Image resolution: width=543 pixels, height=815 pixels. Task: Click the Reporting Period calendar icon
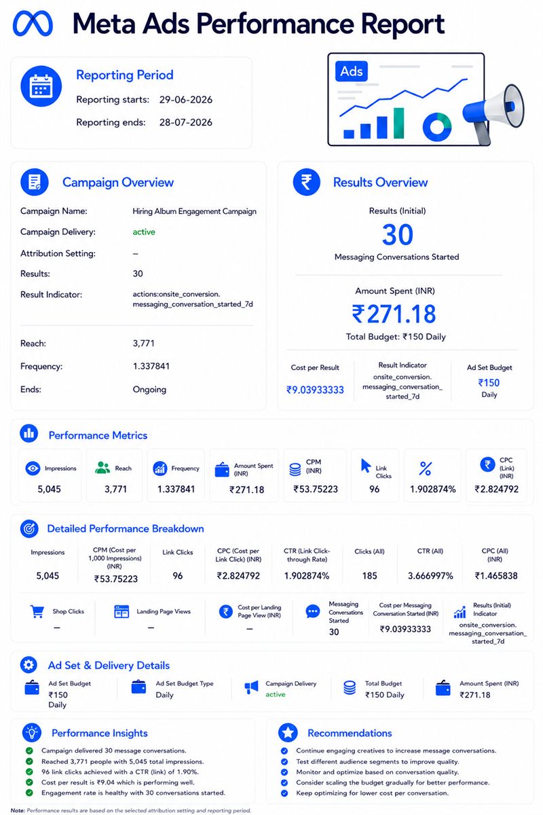[41, 86]
